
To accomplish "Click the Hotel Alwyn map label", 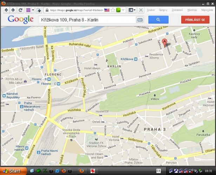I will tap(92, 68).
